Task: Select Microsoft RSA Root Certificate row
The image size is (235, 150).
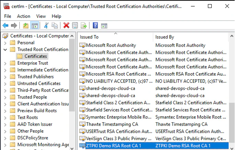Action: 154,74
